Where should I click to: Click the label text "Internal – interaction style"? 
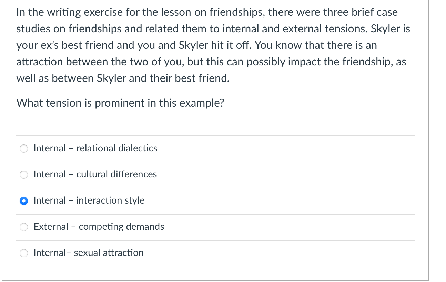89,200
